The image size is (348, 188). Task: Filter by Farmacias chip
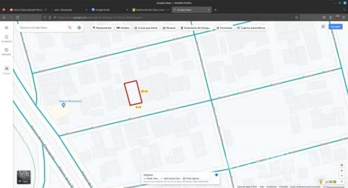[223, 28]
